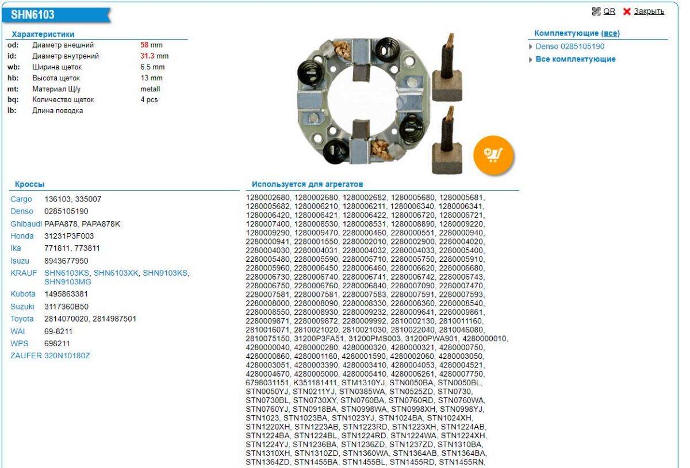Open the QR code link
The image size is (690, 468).
point(605,11)
